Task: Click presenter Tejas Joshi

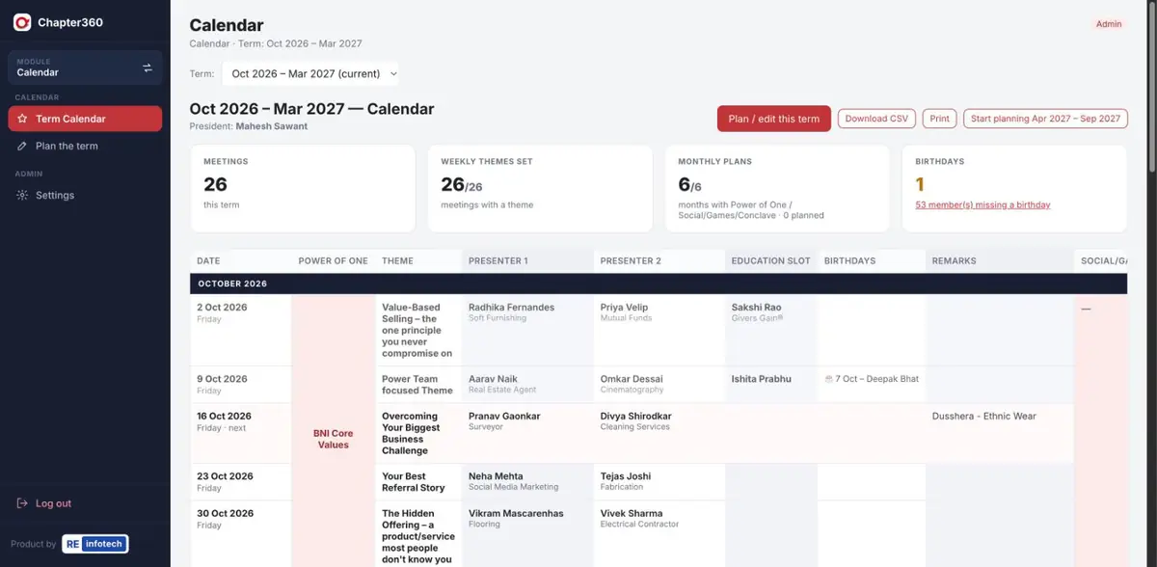Action: click(x=625, y=476)
